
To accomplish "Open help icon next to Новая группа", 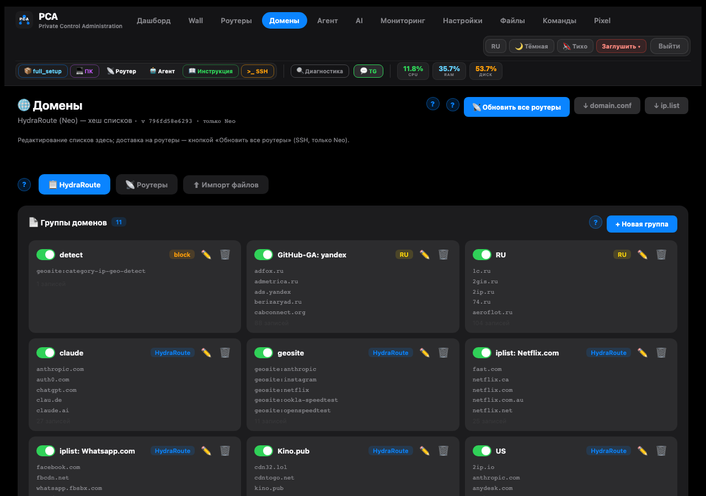I will [596, 222].
